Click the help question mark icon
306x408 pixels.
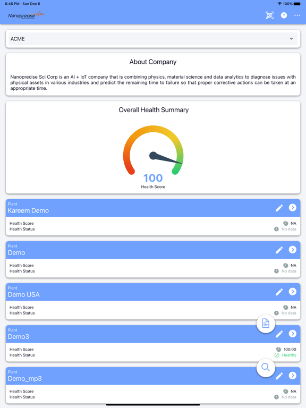coord(284,15)
